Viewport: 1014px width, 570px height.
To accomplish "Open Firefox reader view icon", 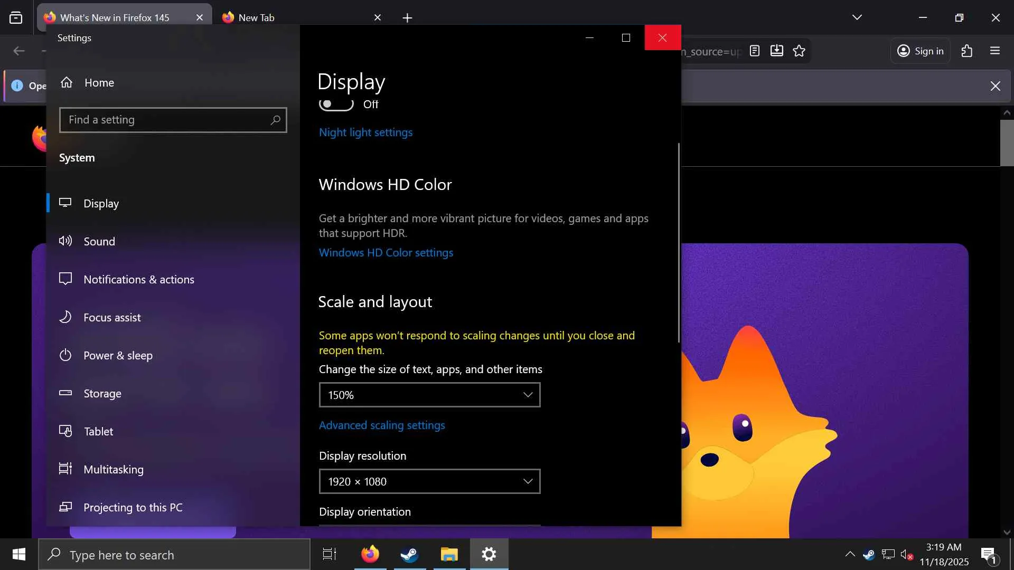I will pos(755,51).
